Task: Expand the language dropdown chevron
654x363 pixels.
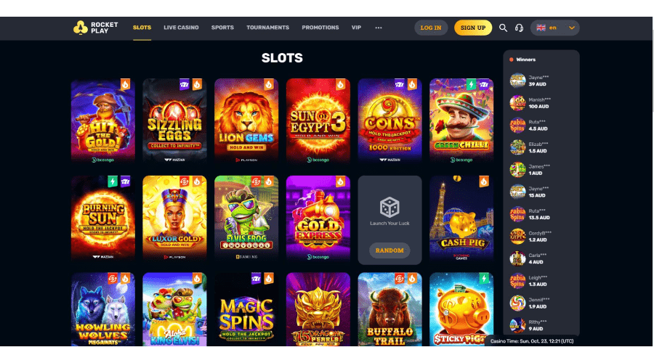Action: pos(571,28)
